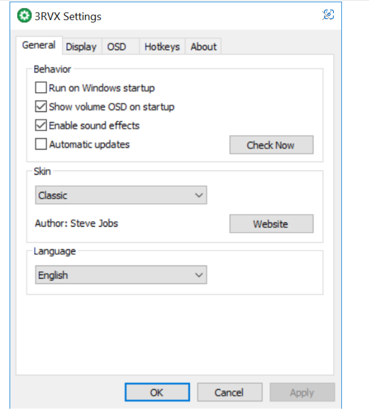Click the 3RVX Settings title bar text
The image size is (369, 414).
68,16
